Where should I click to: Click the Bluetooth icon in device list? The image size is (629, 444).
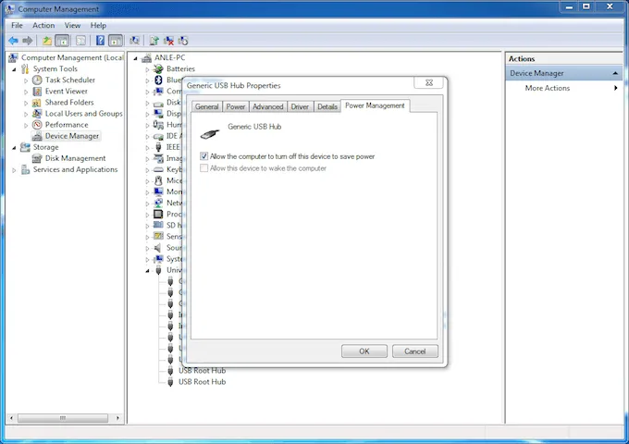[158, 80]
